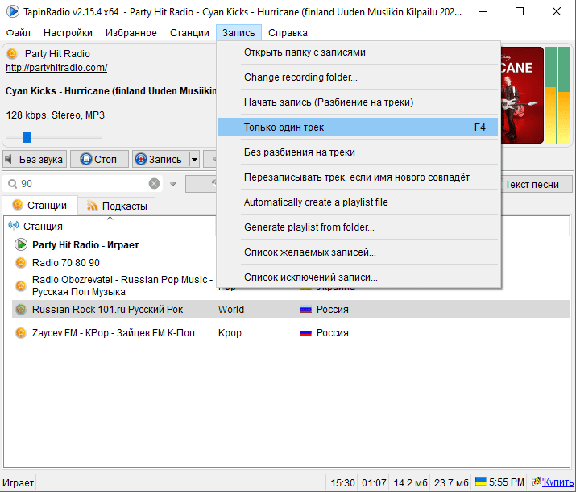Click the RSS icon on Подкасты tab
The height and width of the screenshot is (492, 576).
click(x=92, y=206)
